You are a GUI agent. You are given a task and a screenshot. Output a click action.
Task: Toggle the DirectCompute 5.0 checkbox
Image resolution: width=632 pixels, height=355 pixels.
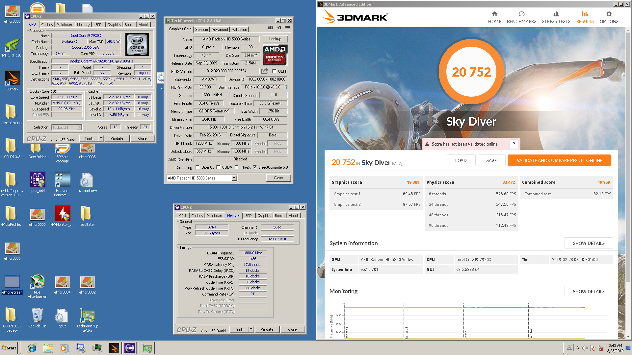(x=255, y=167)
